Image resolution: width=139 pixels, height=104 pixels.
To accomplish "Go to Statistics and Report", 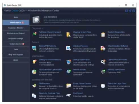I will pos(16,33).
